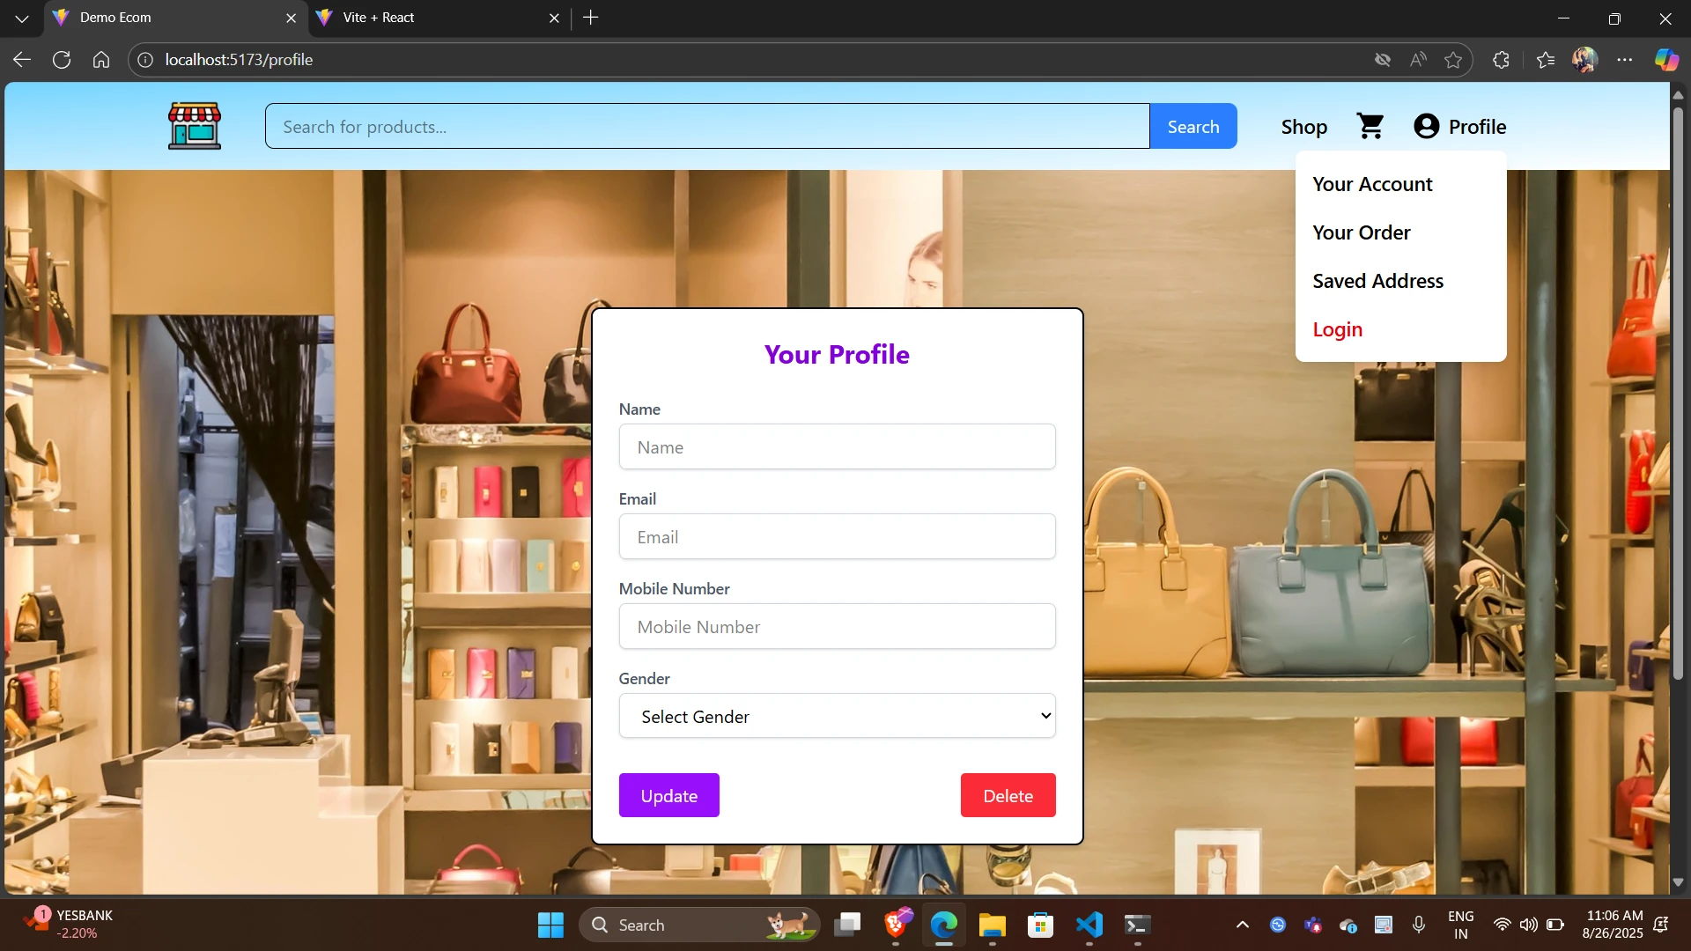Click the store logo icon

[195, 126]
